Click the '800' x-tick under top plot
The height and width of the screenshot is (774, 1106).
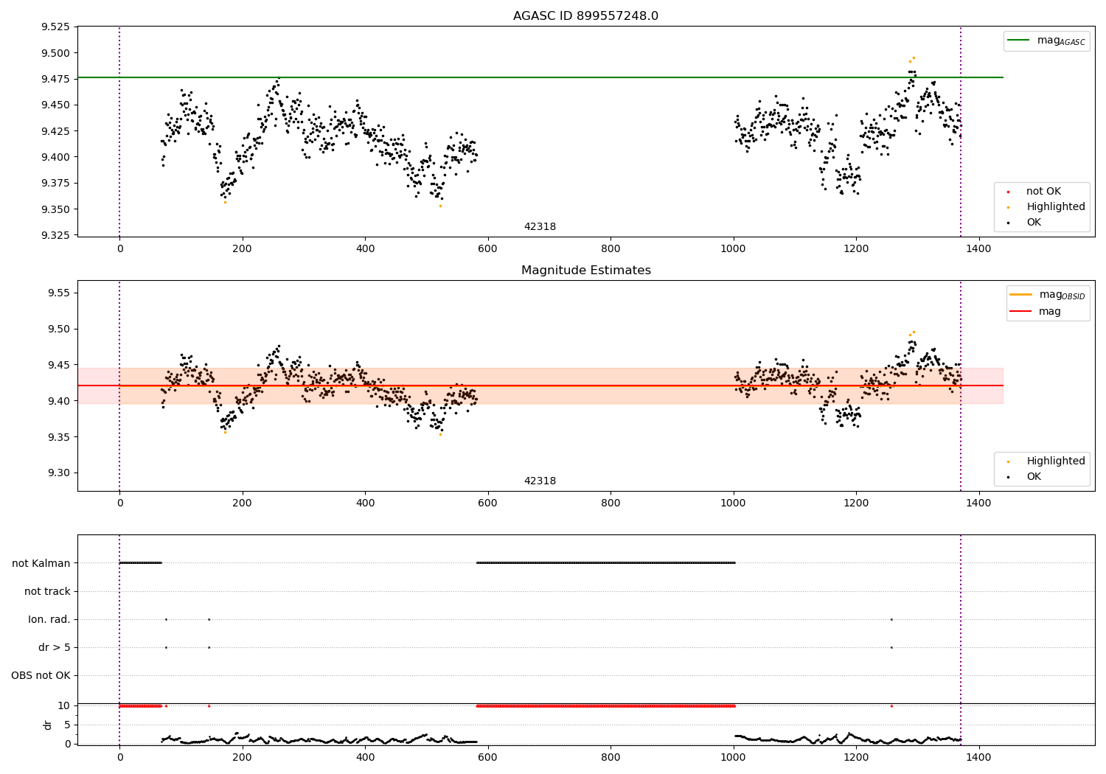611,249
